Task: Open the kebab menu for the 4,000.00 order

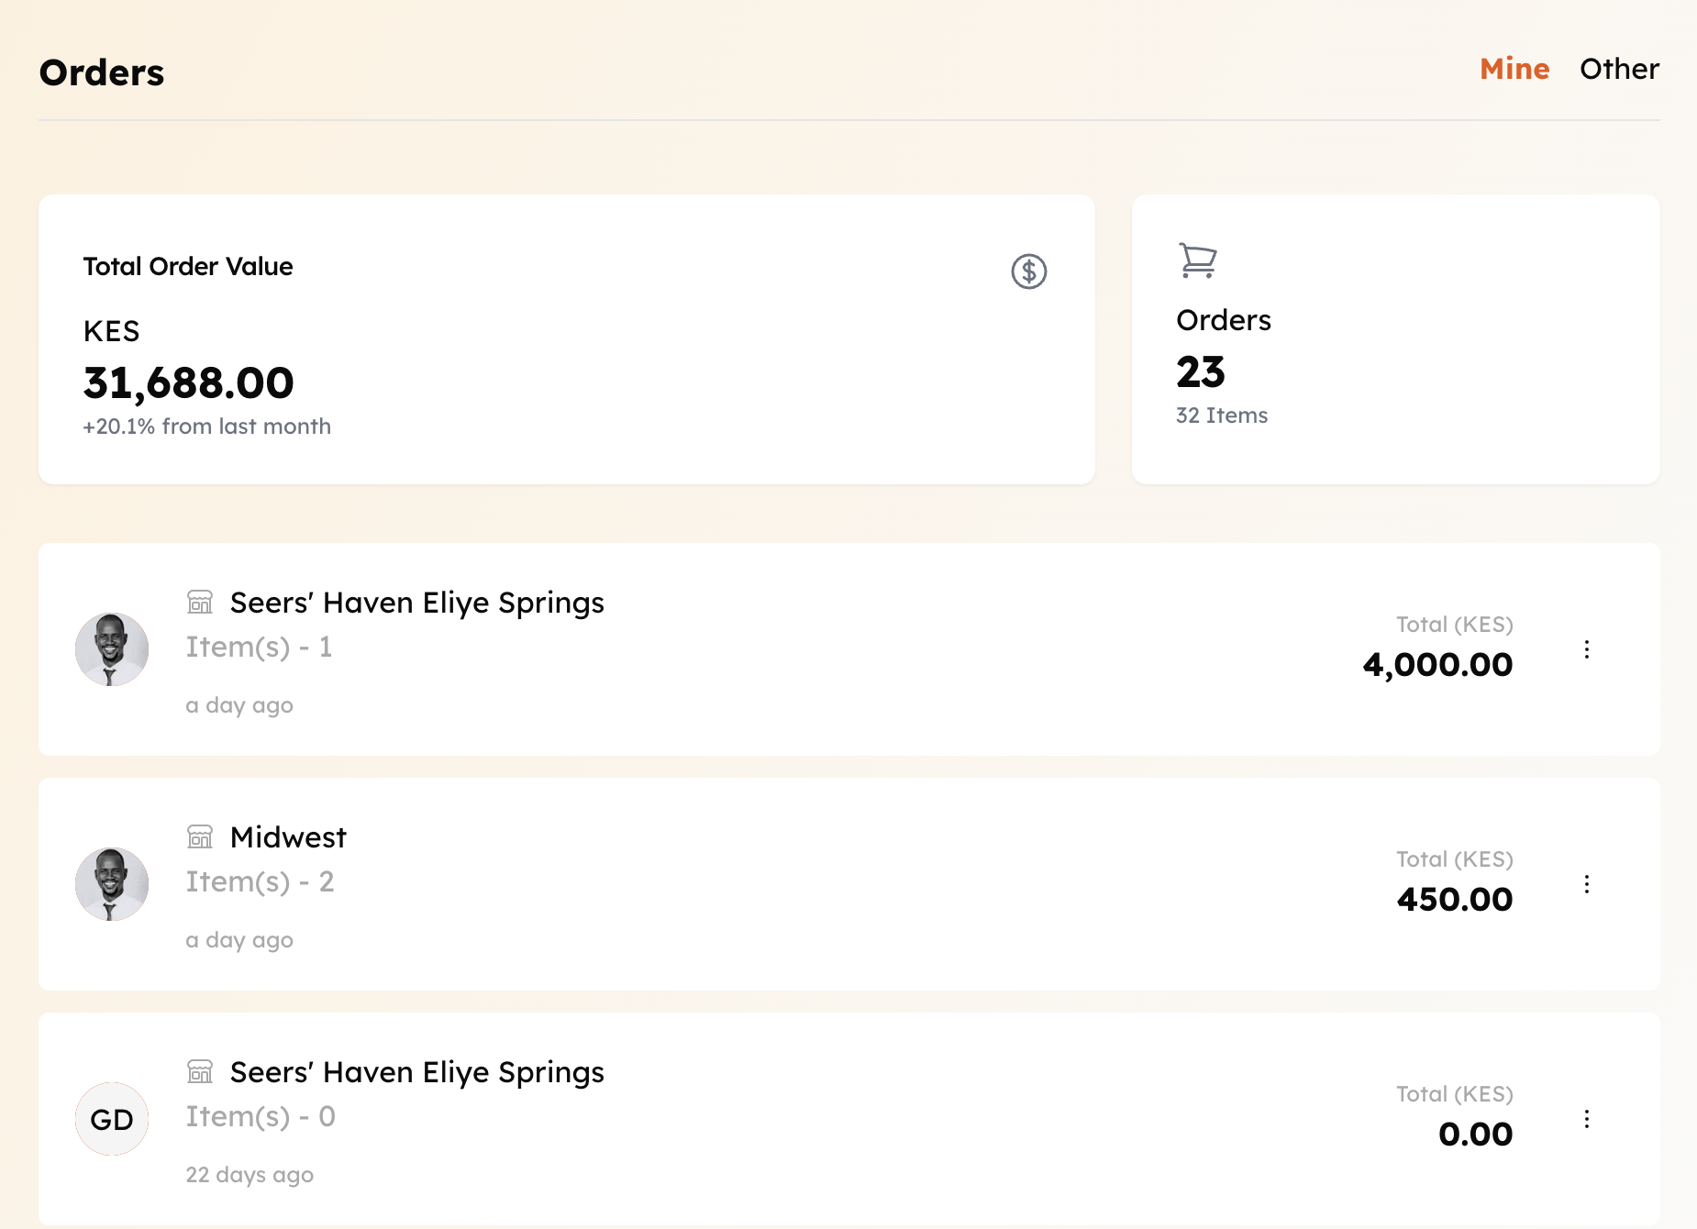Action: click(x=1587, y=649)
